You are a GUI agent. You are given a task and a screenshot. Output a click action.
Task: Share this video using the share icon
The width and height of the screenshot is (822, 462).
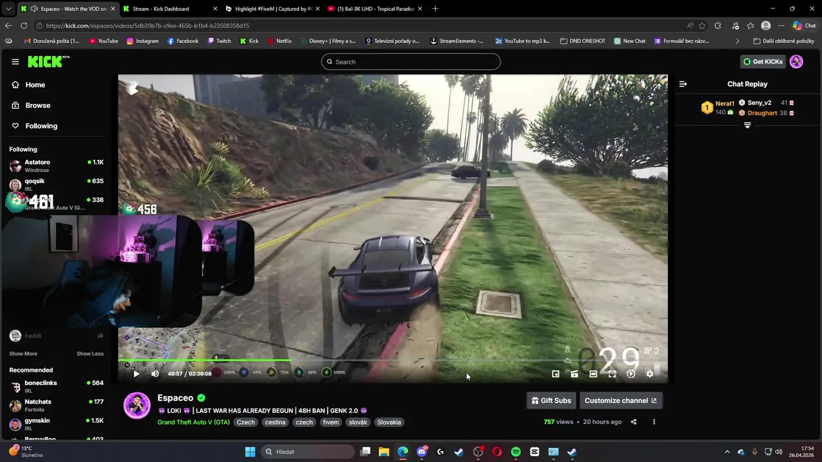[x=634, y=422]
